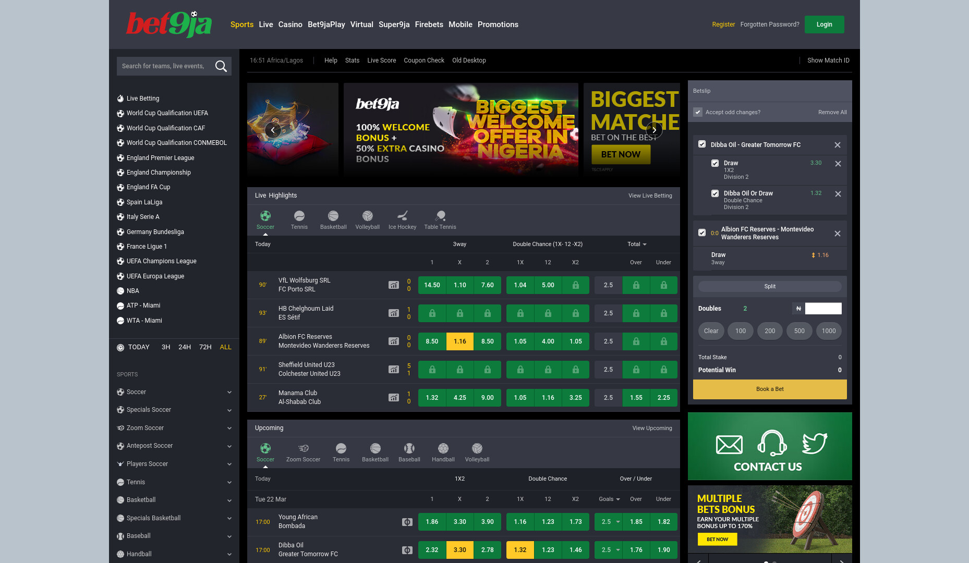Image resolution: width=969 pixels, height=563 pixels.
Task: Select Table Tennis icon in Live Highlights
Action: coord(440,216)
